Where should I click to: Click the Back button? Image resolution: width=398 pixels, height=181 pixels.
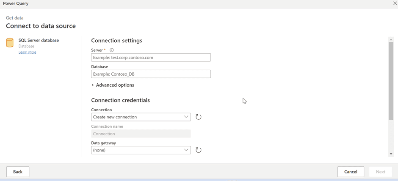18,172
